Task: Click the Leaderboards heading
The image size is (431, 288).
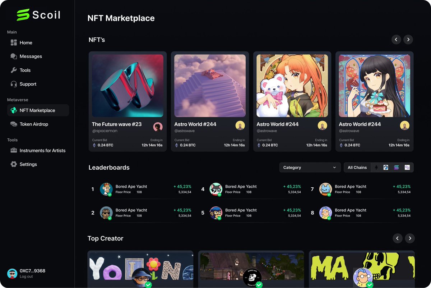Action: pos(109,168)
